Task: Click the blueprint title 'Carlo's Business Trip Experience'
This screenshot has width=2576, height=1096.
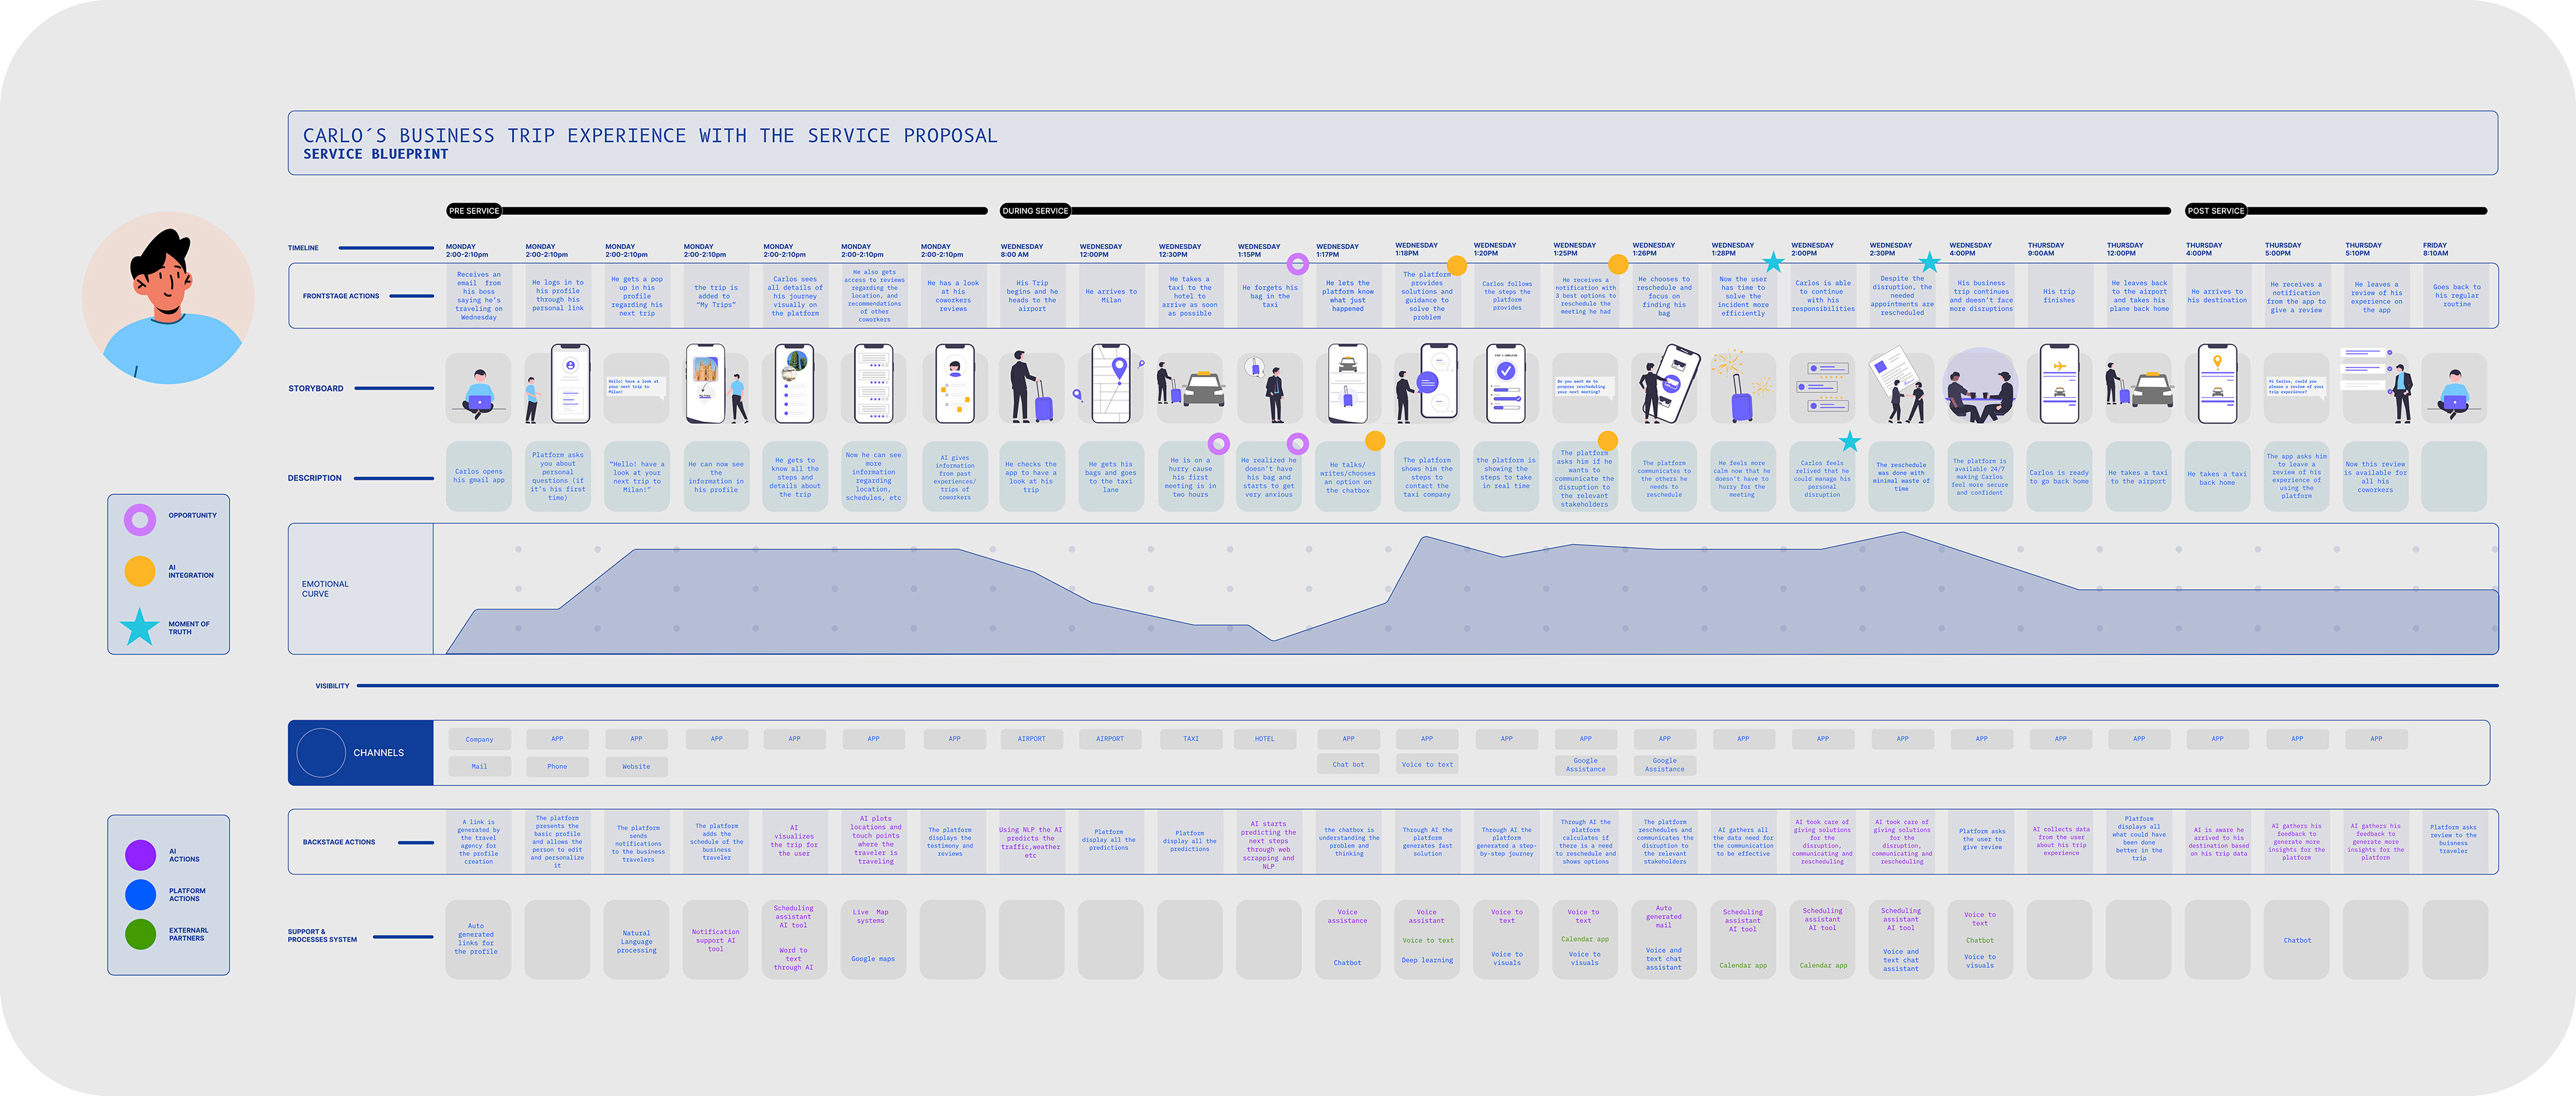Action: [650, 136]
